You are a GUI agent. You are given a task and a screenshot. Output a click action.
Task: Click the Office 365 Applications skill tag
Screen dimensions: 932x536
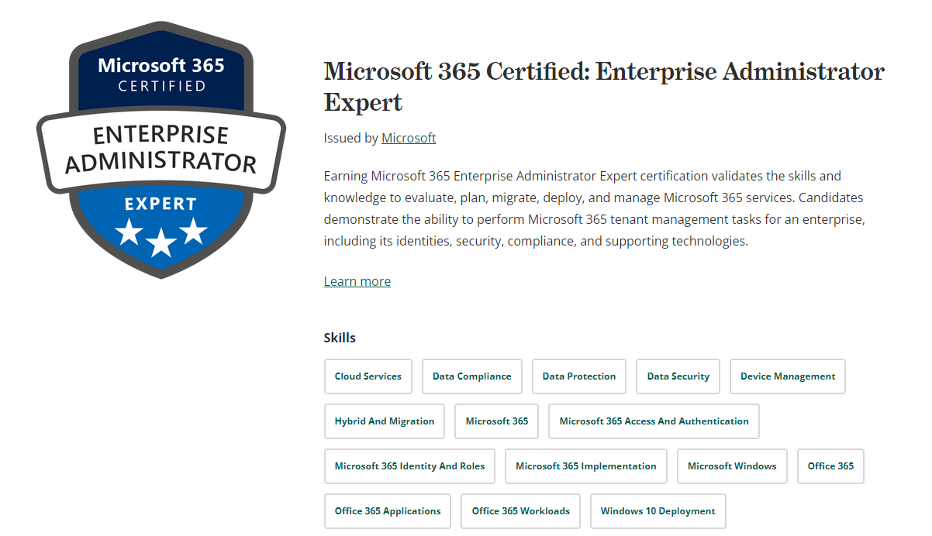pos(387,511)
